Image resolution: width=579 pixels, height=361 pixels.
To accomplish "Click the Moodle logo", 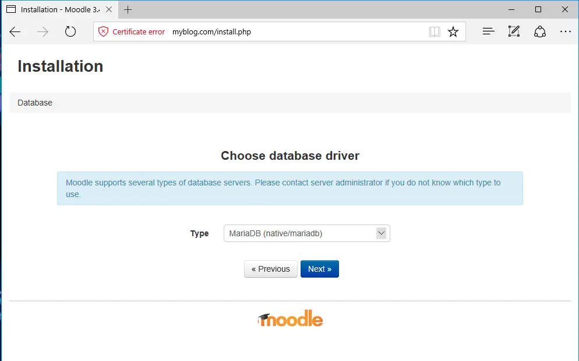I will pyautogui.click(x=290, y=318).
